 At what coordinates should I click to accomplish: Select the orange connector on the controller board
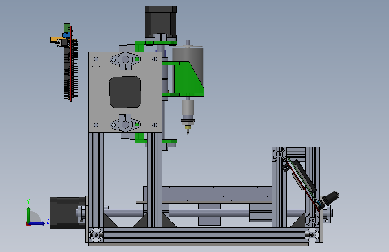57,39
